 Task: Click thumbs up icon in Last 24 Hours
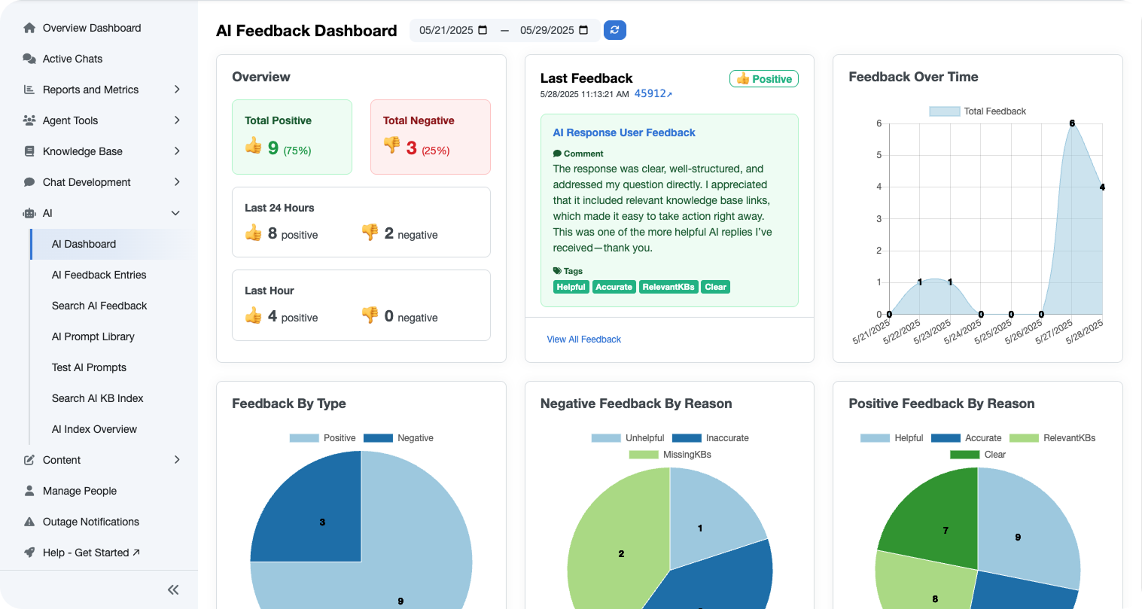tap(254, 233)
